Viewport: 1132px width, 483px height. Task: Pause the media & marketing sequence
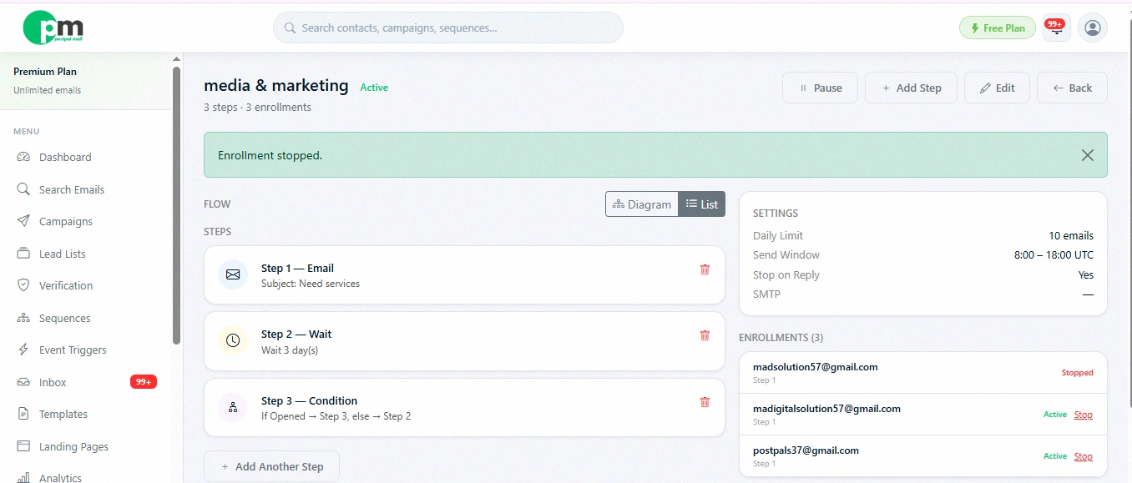820,88
